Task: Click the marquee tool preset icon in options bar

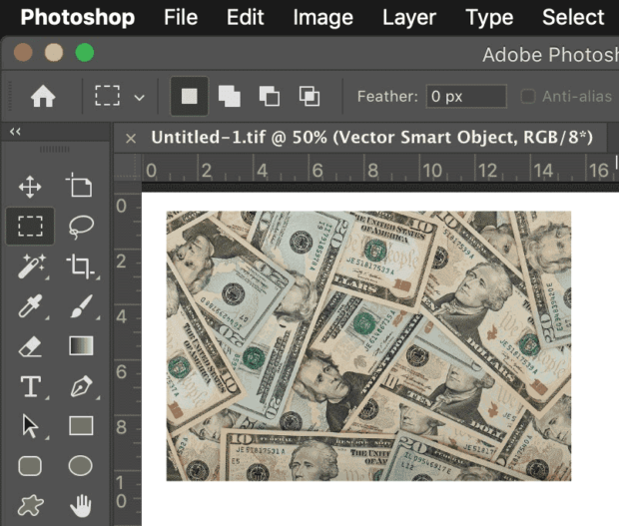Action: click(x=108, y=96)
